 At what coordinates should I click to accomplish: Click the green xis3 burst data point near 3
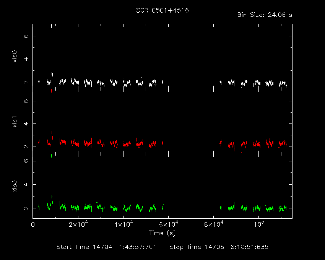tap(52, 197)
